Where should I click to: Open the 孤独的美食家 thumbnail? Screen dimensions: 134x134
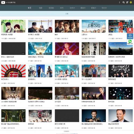point(94,49)
